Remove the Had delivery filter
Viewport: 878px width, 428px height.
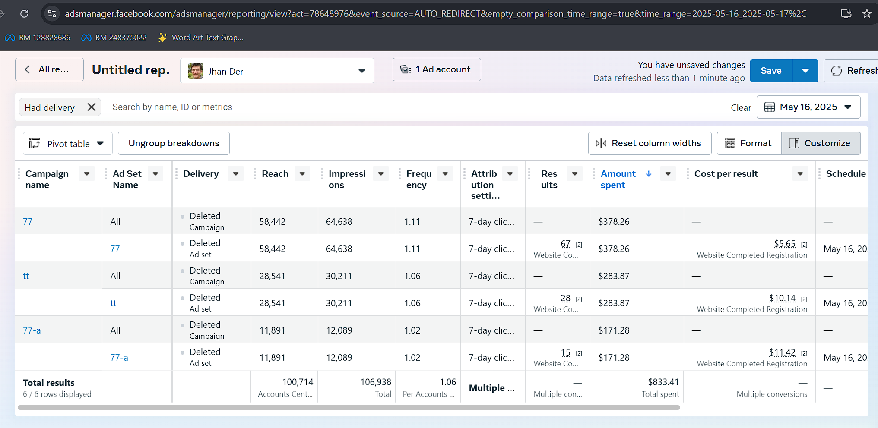click(x=92, y=107)
